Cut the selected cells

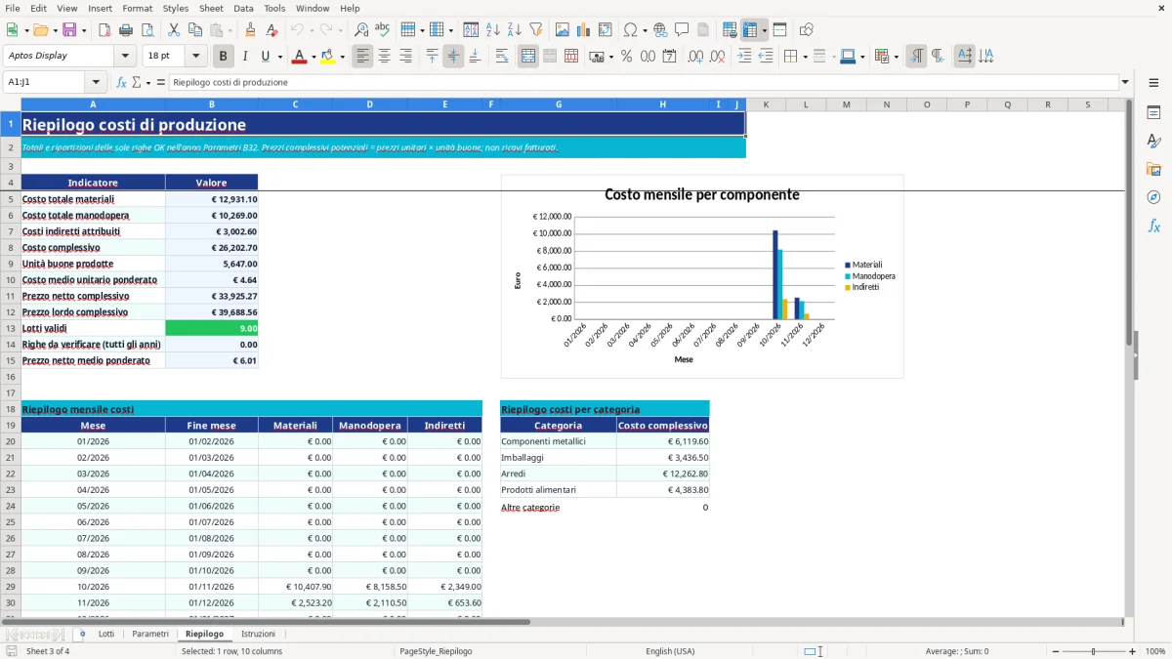173,30
